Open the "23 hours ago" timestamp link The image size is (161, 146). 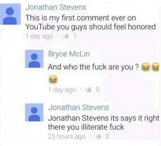pos(67,137)
